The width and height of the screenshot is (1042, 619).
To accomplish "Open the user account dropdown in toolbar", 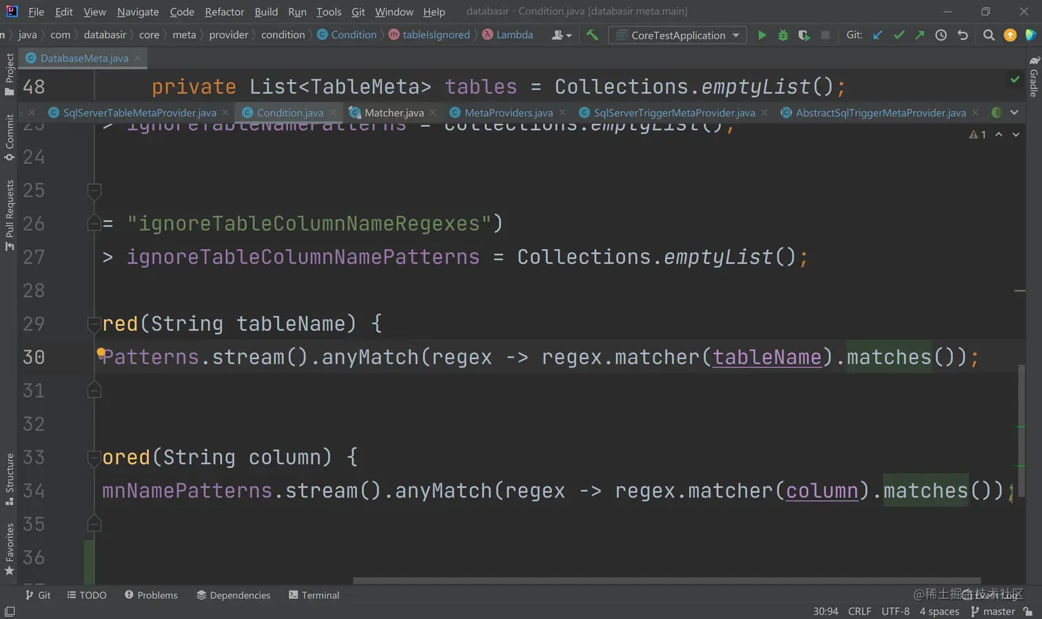I will point(562,35).
